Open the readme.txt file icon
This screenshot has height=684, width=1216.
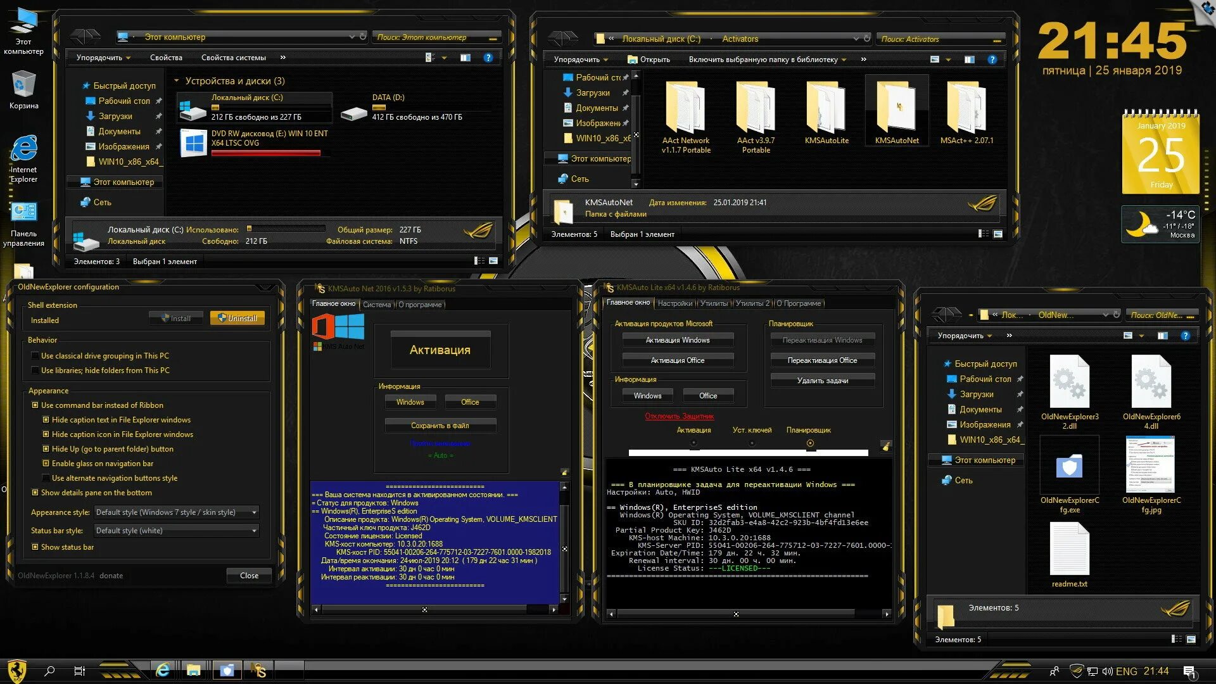click(1069, 550)
